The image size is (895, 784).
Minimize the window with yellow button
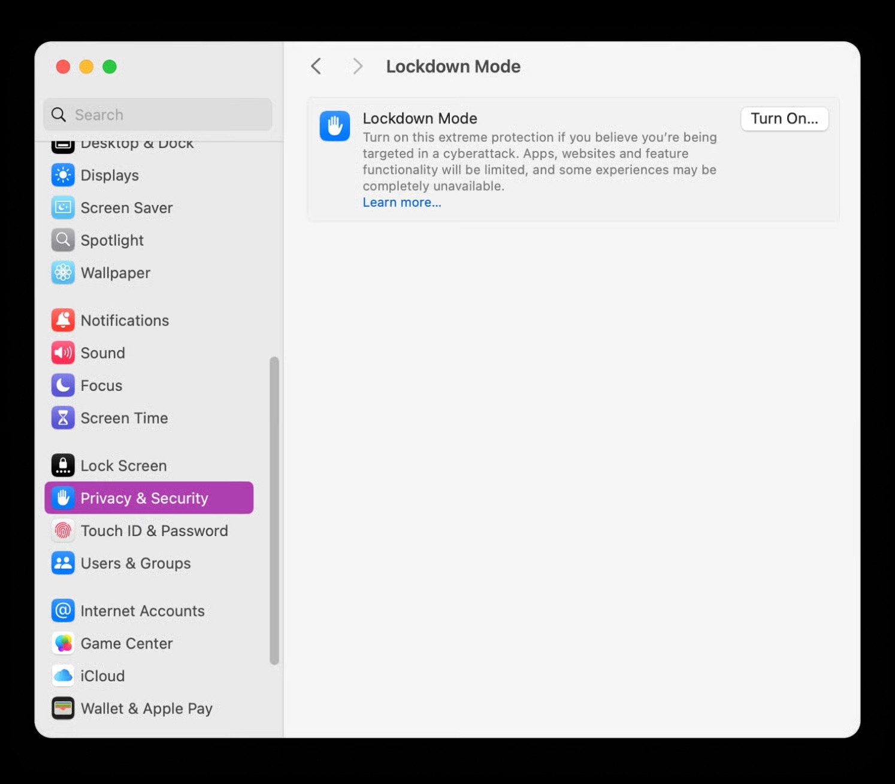(x=86, y=67)
